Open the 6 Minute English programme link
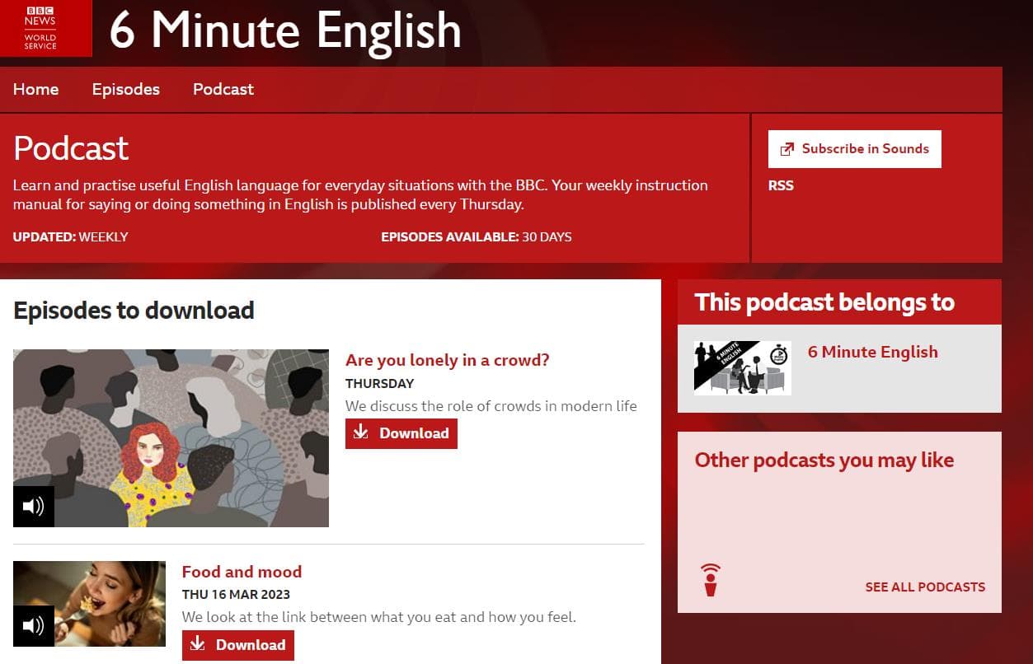 pos(873,352)
